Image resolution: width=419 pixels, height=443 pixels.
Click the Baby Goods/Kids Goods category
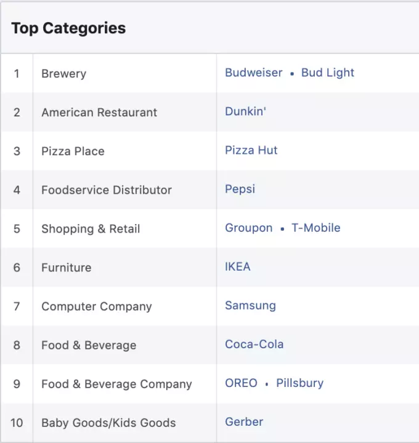pos(108,423)
